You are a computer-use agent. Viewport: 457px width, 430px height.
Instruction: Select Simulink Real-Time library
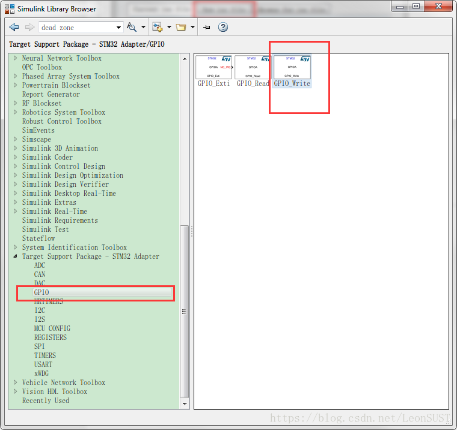pyautogui.click(x=55, y=211)
